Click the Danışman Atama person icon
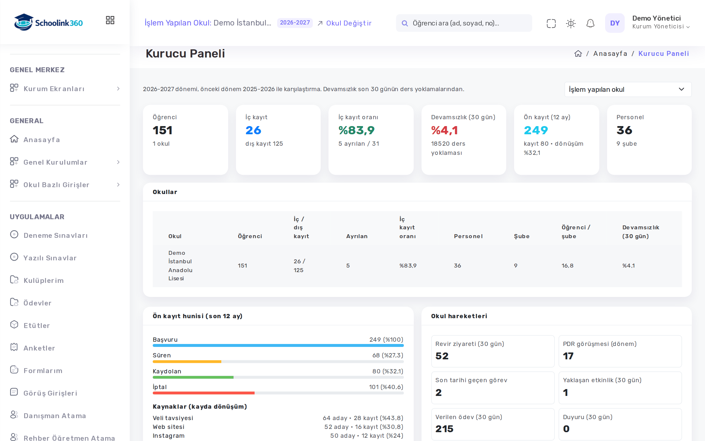This screenshot has width=705, height=441. [14, 415]
